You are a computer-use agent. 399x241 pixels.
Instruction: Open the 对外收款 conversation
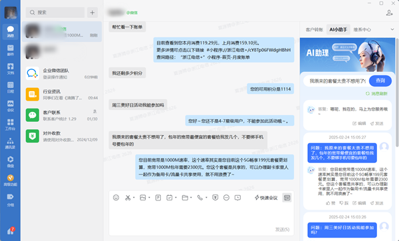(62, 136)
